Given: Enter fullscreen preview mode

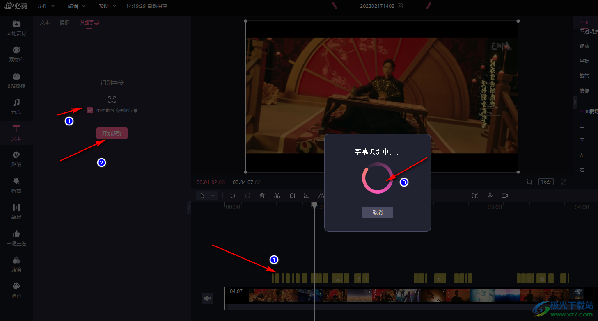Looking at the screenshot, I should pyautogui.click(x=564, y=182).
